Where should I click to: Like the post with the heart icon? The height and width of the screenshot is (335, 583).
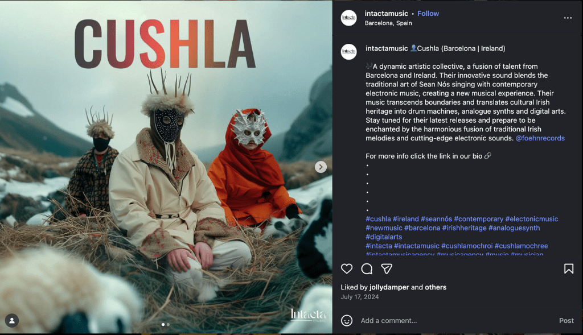(347, 268)
